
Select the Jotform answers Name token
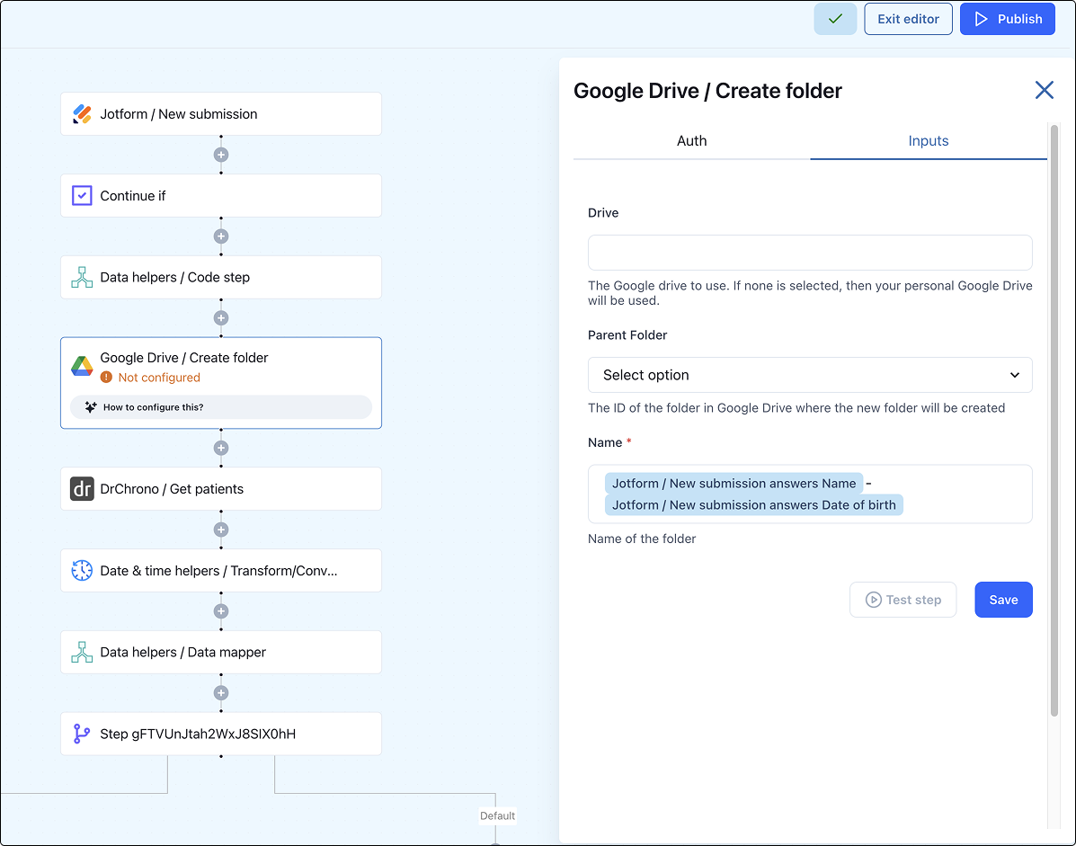pyautogui.click(x=734, y=483)
